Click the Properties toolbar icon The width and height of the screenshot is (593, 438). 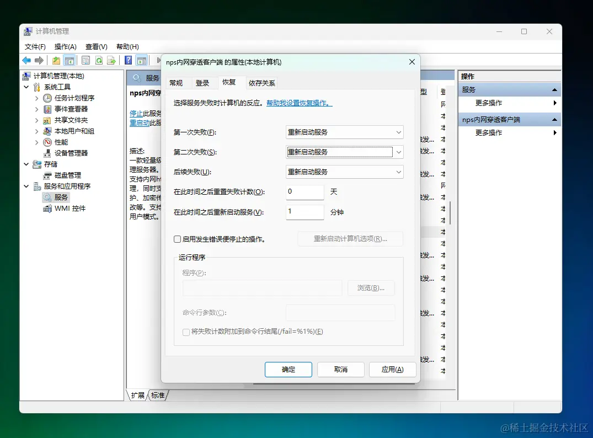pyautogui.click(x=86, y=61)
